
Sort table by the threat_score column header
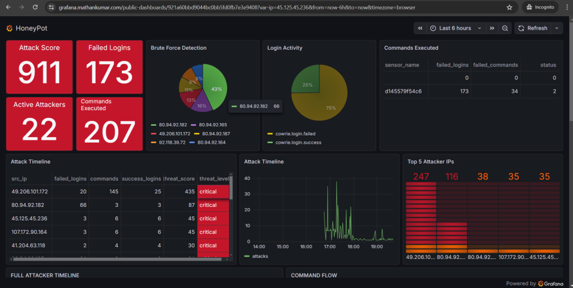click(x=180, y=179)
